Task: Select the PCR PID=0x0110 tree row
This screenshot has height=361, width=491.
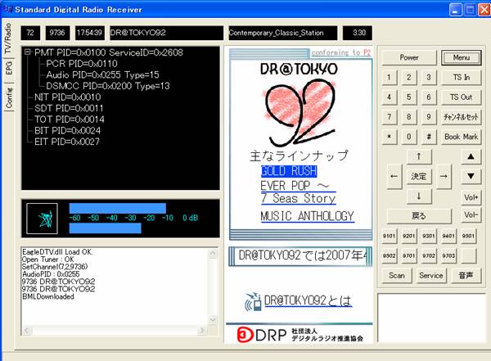Action: [x=82, y=64]
